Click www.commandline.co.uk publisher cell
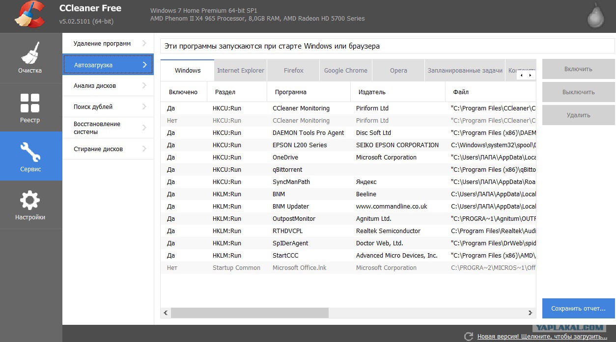616x342 pixels. [392, 207]
